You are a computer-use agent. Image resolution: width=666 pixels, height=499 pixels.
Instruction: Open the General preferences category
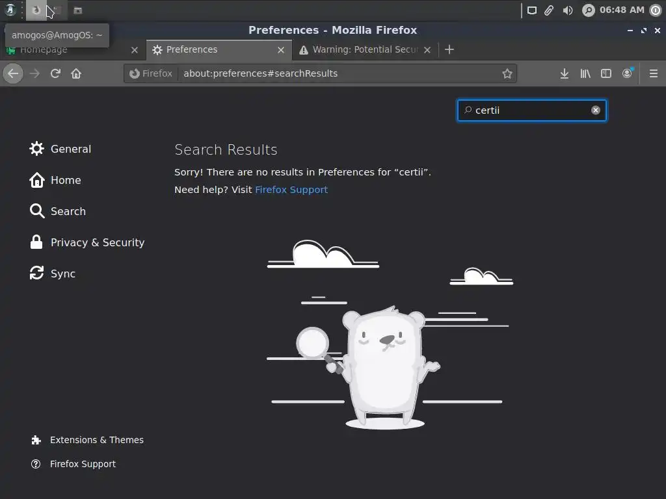[x=60, y=149]
